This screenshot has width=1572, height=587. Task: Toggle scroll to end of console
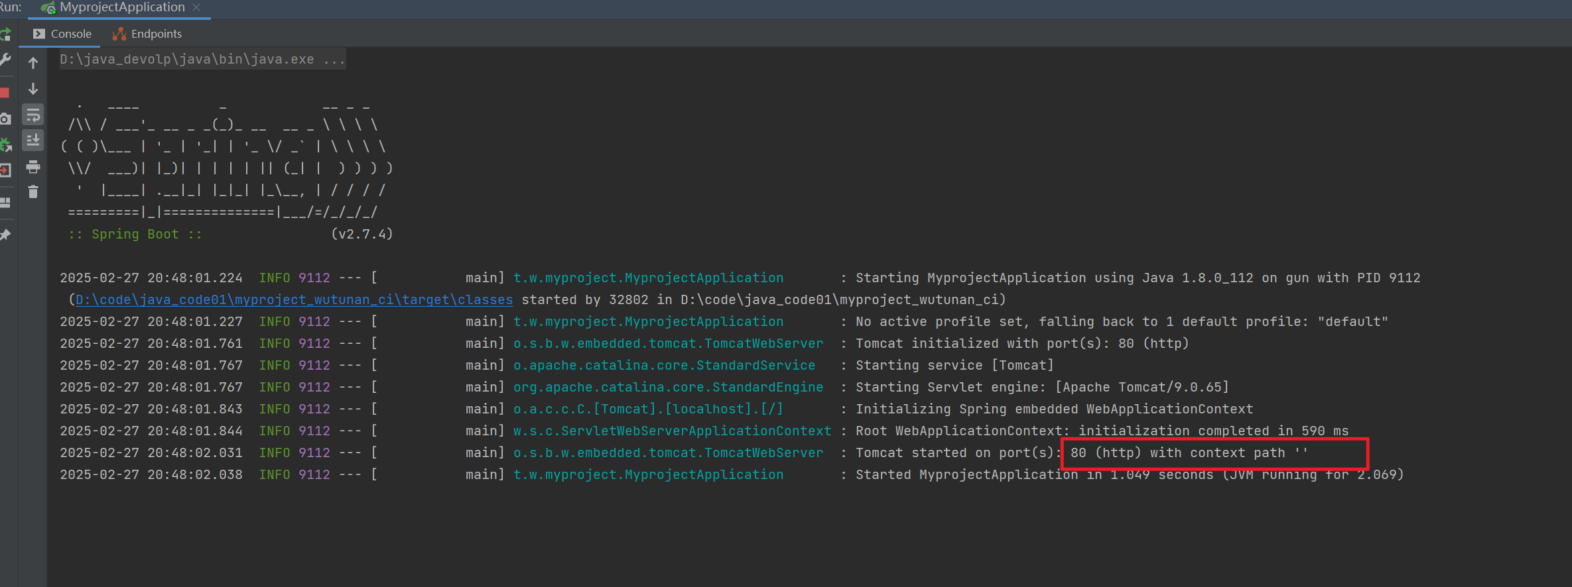click(x=33, y=140)
